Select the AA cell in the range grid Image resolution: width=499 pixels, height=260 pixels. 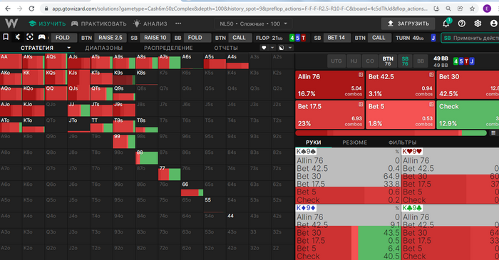tap(11, 61)
